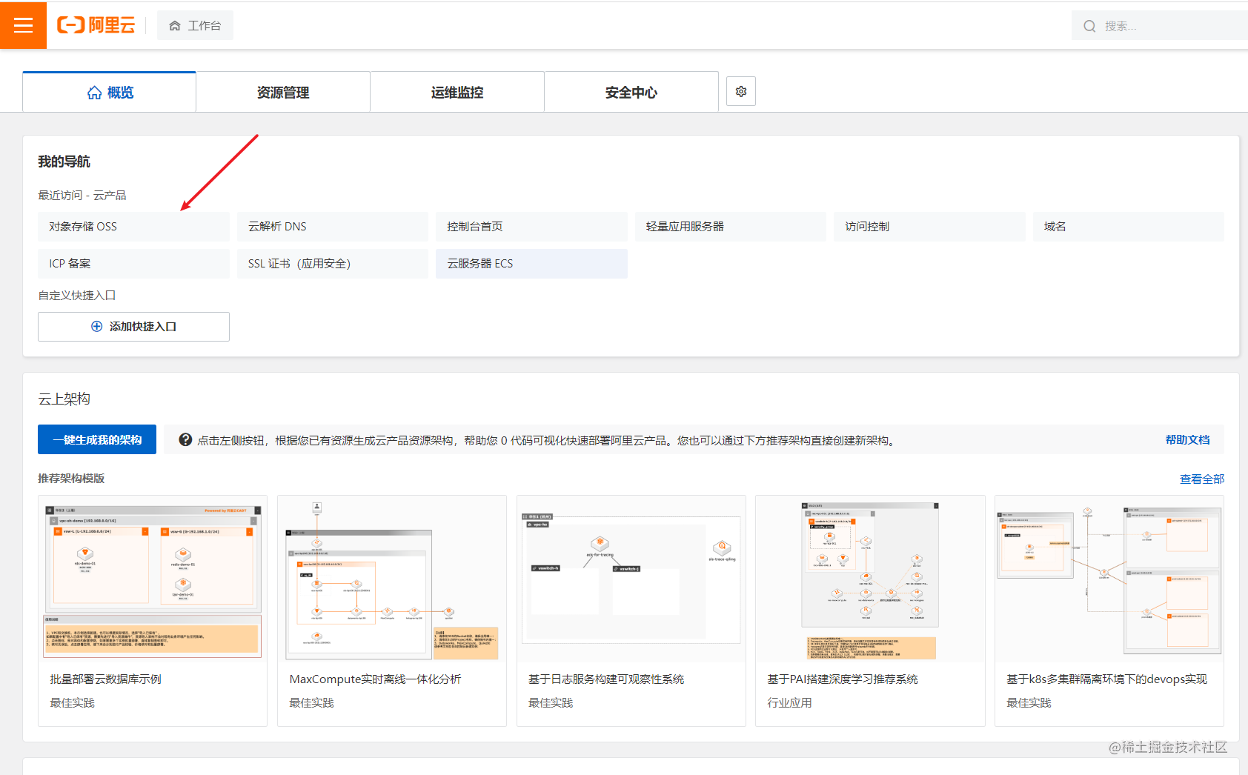Click the 最近访问 - 云产品 label
1248x775 pixels.
coord(82,196)
